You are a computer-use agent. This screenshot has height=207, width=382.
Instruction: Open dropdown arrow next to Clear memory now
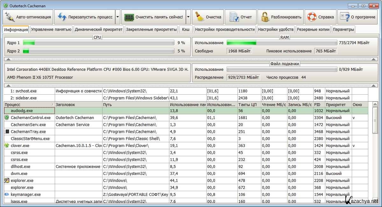click(x=188, y=17)
